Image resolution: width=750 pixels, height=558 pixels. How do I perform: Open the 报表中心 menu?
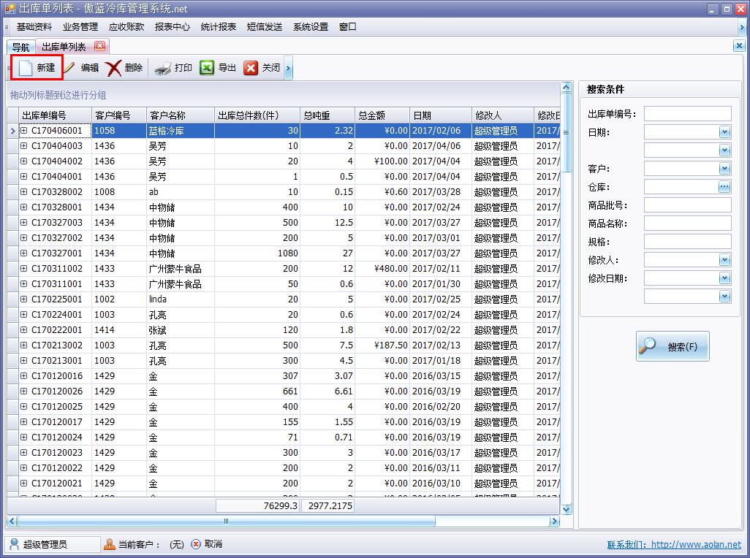pos(172,27)
